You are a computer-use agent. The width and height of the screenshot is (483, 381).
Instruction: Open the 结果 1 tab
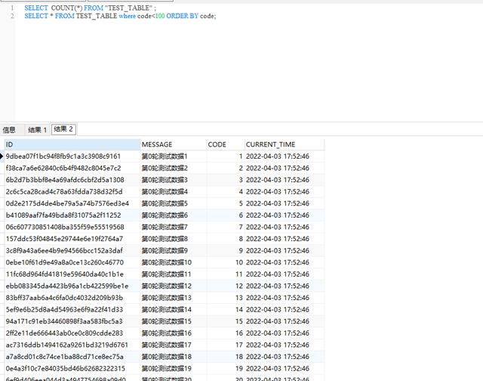coord(37,130)
